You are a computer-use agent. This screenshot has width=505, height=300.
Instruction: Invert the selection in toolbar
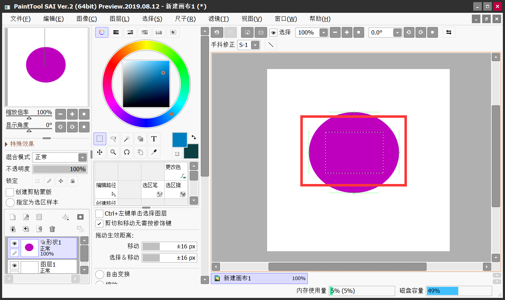(x=261, y=32)
